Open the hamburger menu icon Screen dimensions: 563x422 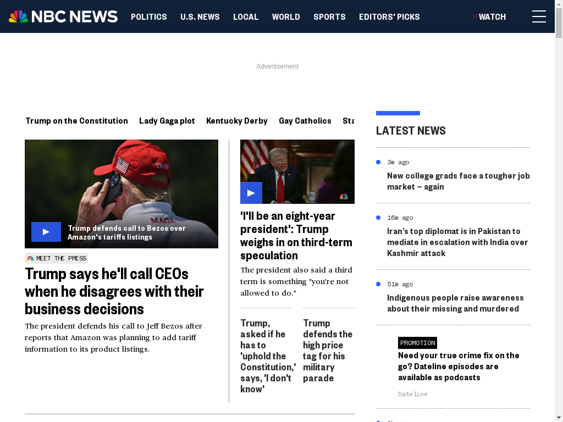pos(539,16)
